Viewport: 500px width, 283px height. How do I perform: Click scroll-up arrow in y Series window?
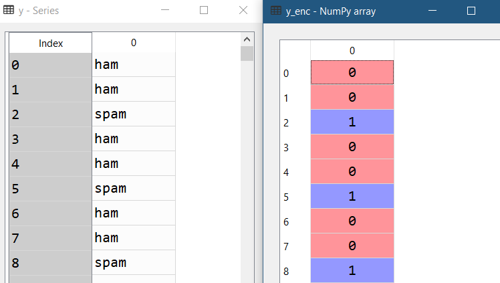coord(247,39)
